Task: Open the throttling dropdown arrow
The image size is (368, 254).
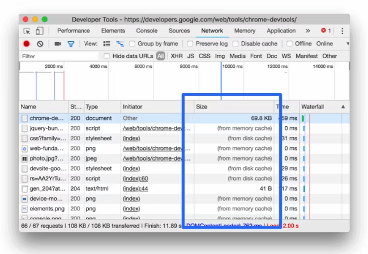Action: 348,44
